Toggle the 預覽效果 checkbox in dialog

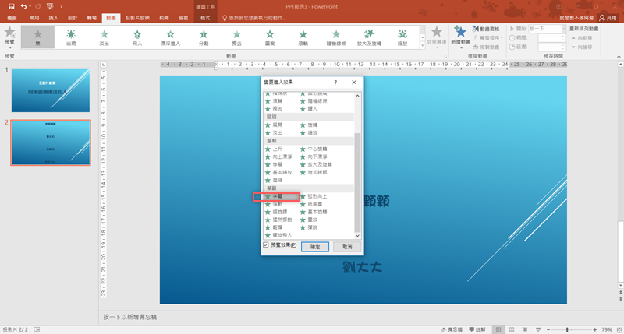click(267, 244)
